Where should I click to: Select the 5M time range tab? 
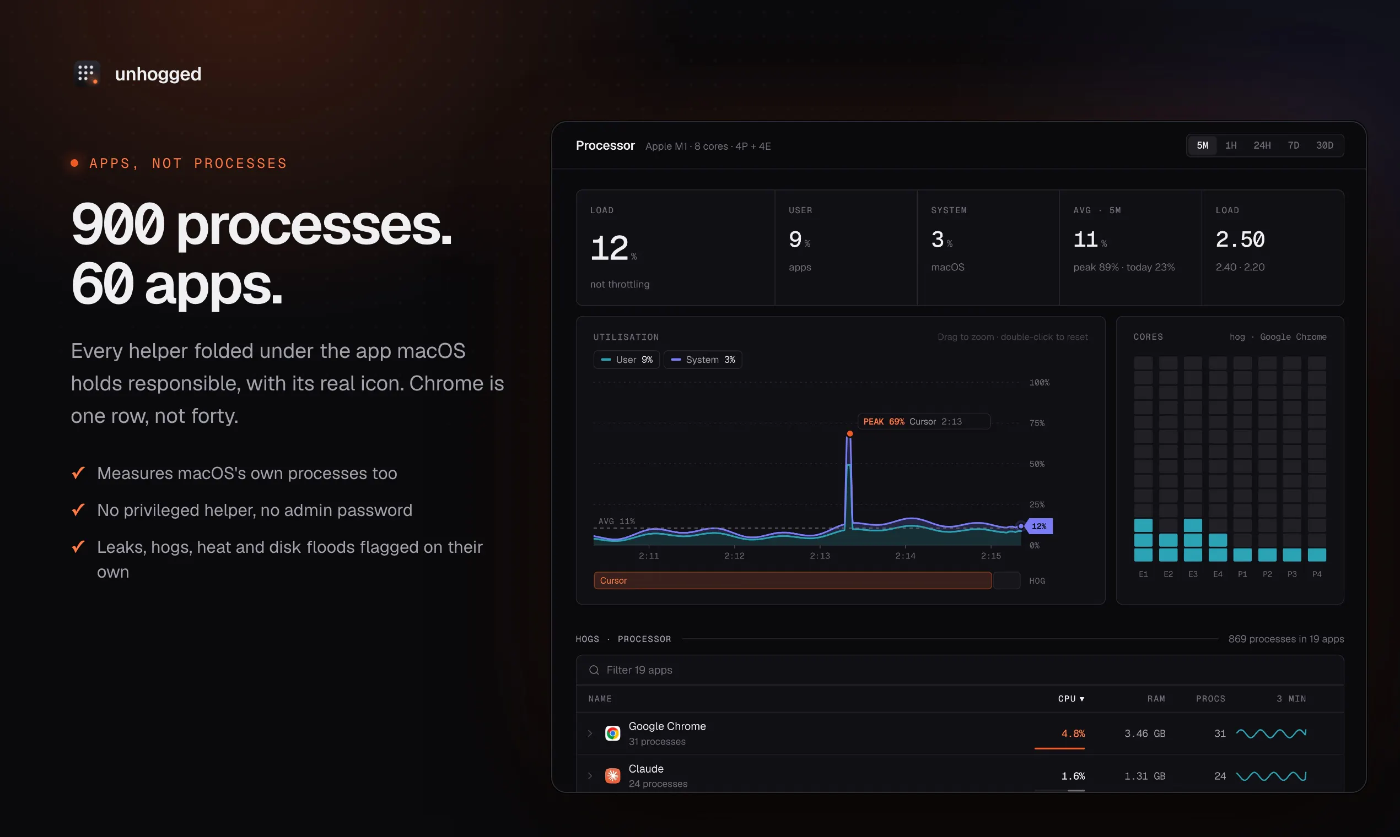click(1203, 145)
